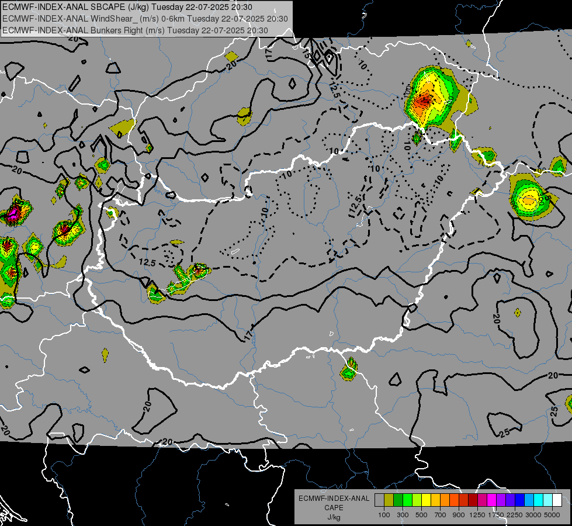
Task: Select the amber swatch left of 700
Action: 435,500
